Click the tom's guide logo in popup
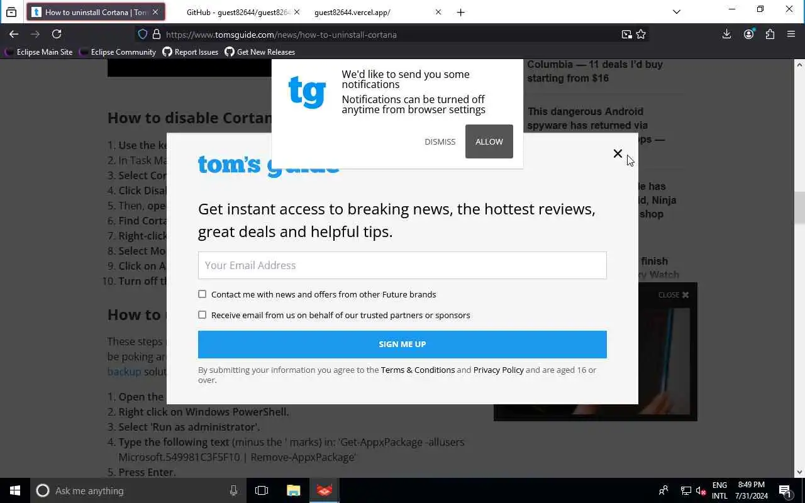The height and width of the screenshot is (503, 805). tap(269, 166)
